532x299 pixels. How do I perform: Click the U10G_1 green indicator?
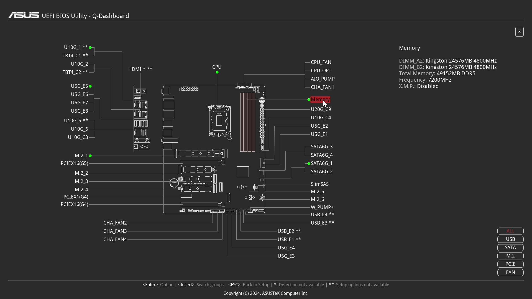[91, 48]
